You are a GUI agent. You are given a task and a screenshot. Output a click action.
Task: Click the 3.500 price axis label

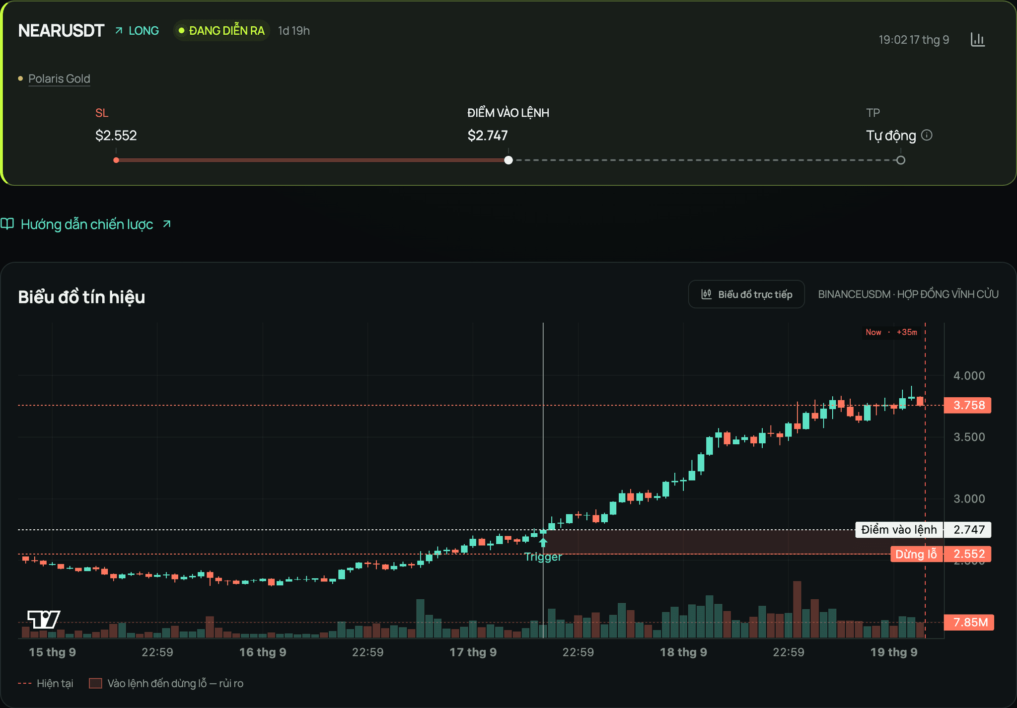coord(969,437)
